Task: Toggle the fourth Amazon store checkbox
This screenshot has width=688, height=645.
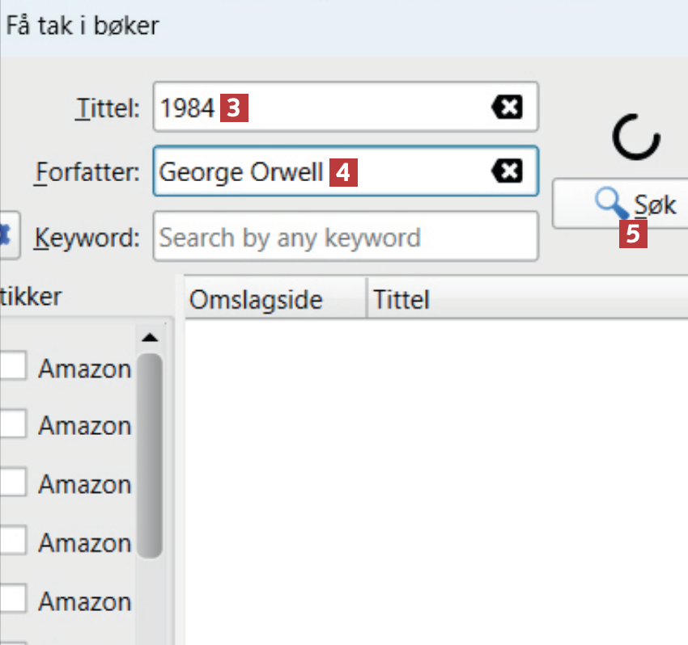Action: coord(13,542)
